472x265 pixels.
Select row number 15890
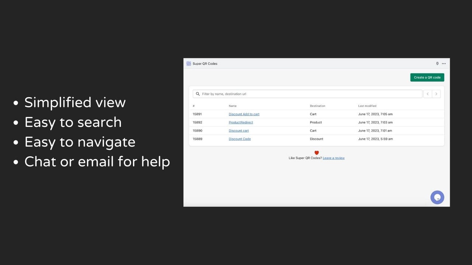tap(197, 131)
